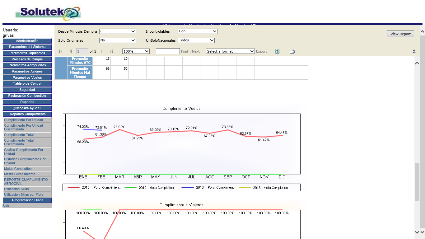Expand the Solo Originales dropdown
The width and height of the screenshot is (425, 239).
coord(117,40)
